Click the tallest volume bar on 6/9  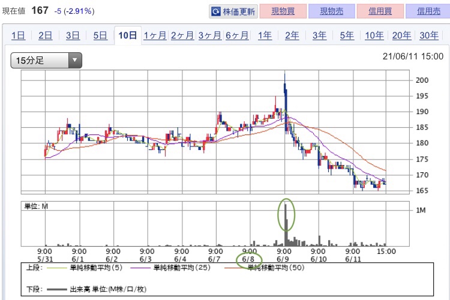click(x=286, y=225)
